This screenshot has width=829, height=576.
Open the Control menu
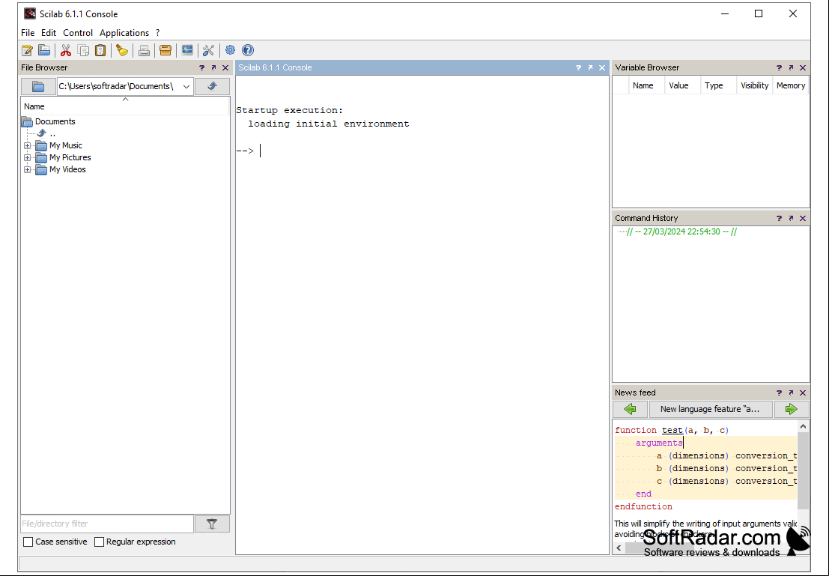pos(78,33)
